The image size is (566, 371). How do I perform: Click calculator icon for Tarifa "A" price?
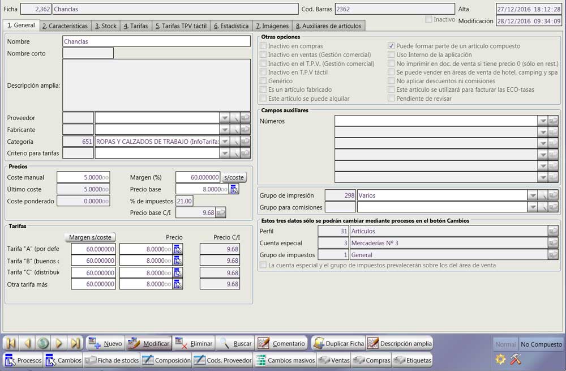click(x=178, y=249)
